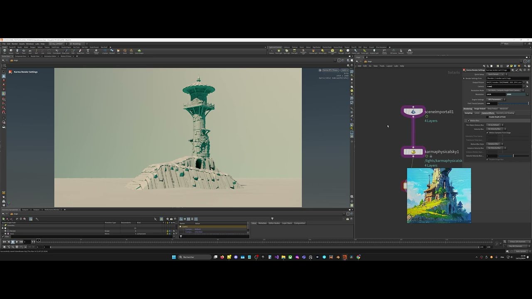
Task: Switch to the Deep Output tab
Action: click(x=493, y=109)
